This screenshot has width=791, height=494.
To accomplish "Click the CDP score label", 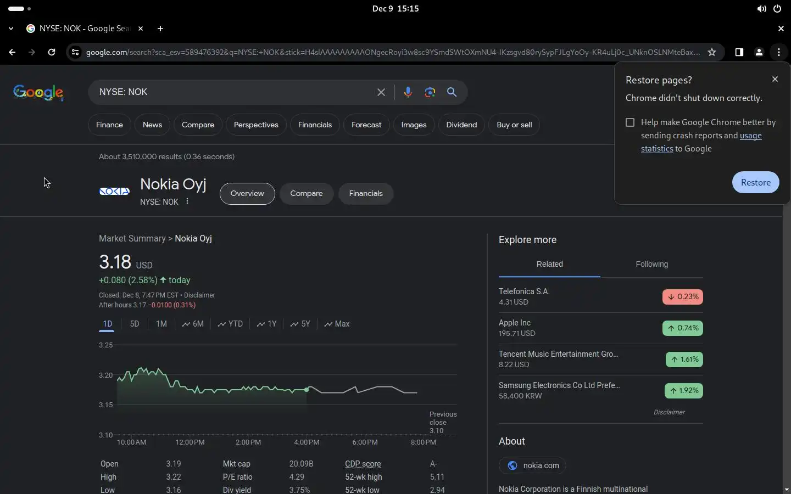I will (363, 464).
